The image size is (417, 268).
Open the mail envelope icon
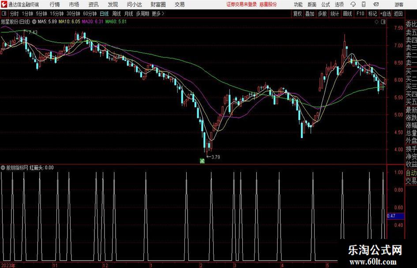[x=376, y=4]
